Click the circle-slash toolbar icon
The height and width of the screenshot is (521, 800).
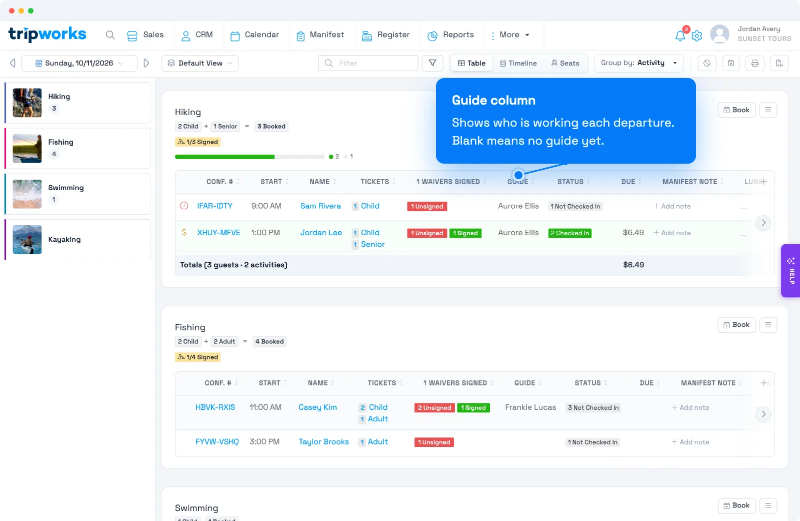coord(707,63)
